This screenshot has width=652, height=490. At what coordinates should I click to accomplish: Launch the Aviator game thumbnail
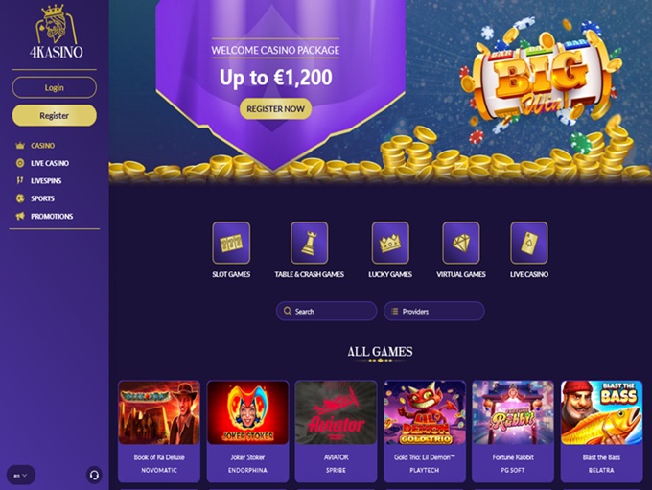(x=336, y=413)
